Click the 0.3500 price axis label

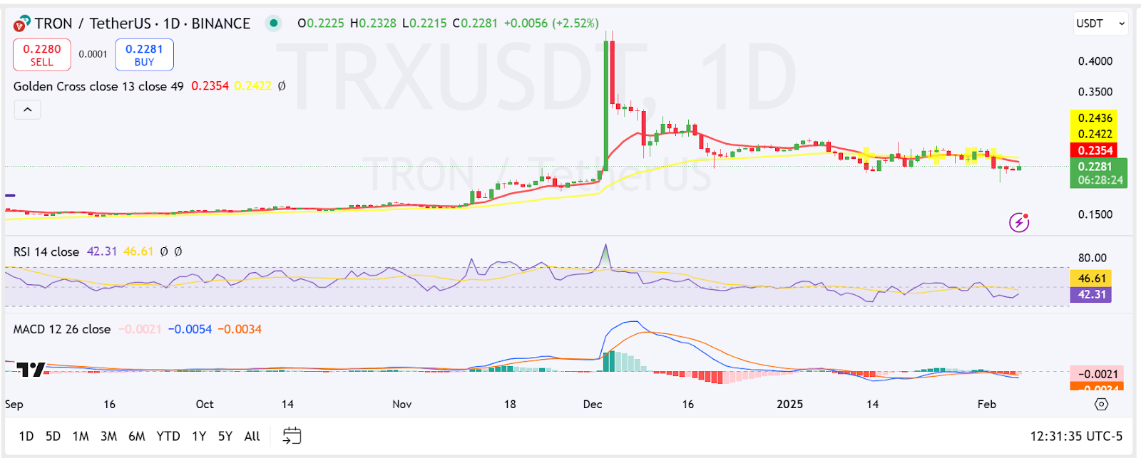pyautogui.click(x=1095, y=92)
